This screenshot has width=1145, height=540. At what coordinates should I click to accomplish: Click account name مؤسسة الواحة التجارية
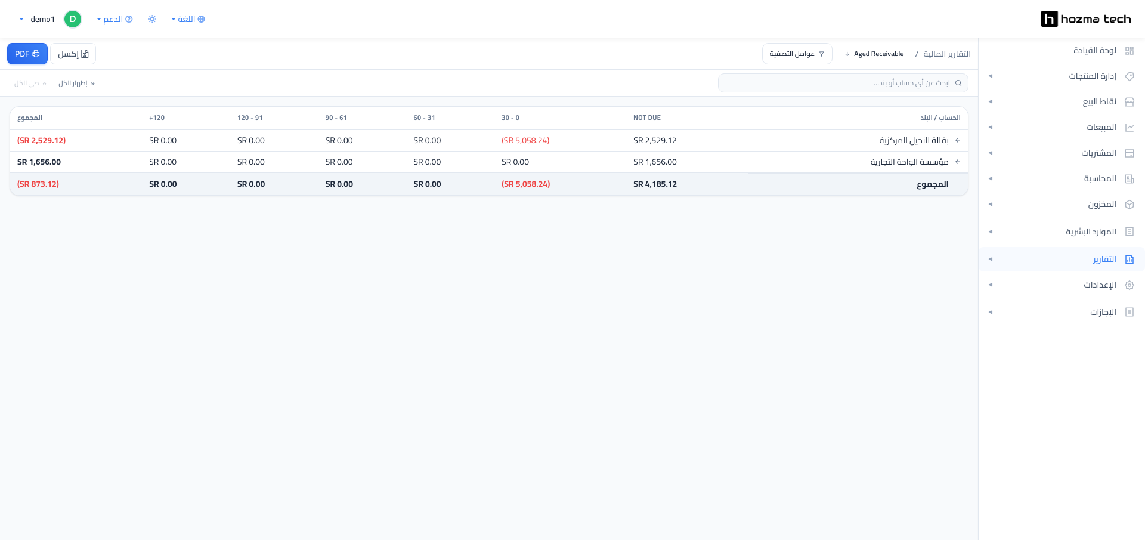pos(909,162)
